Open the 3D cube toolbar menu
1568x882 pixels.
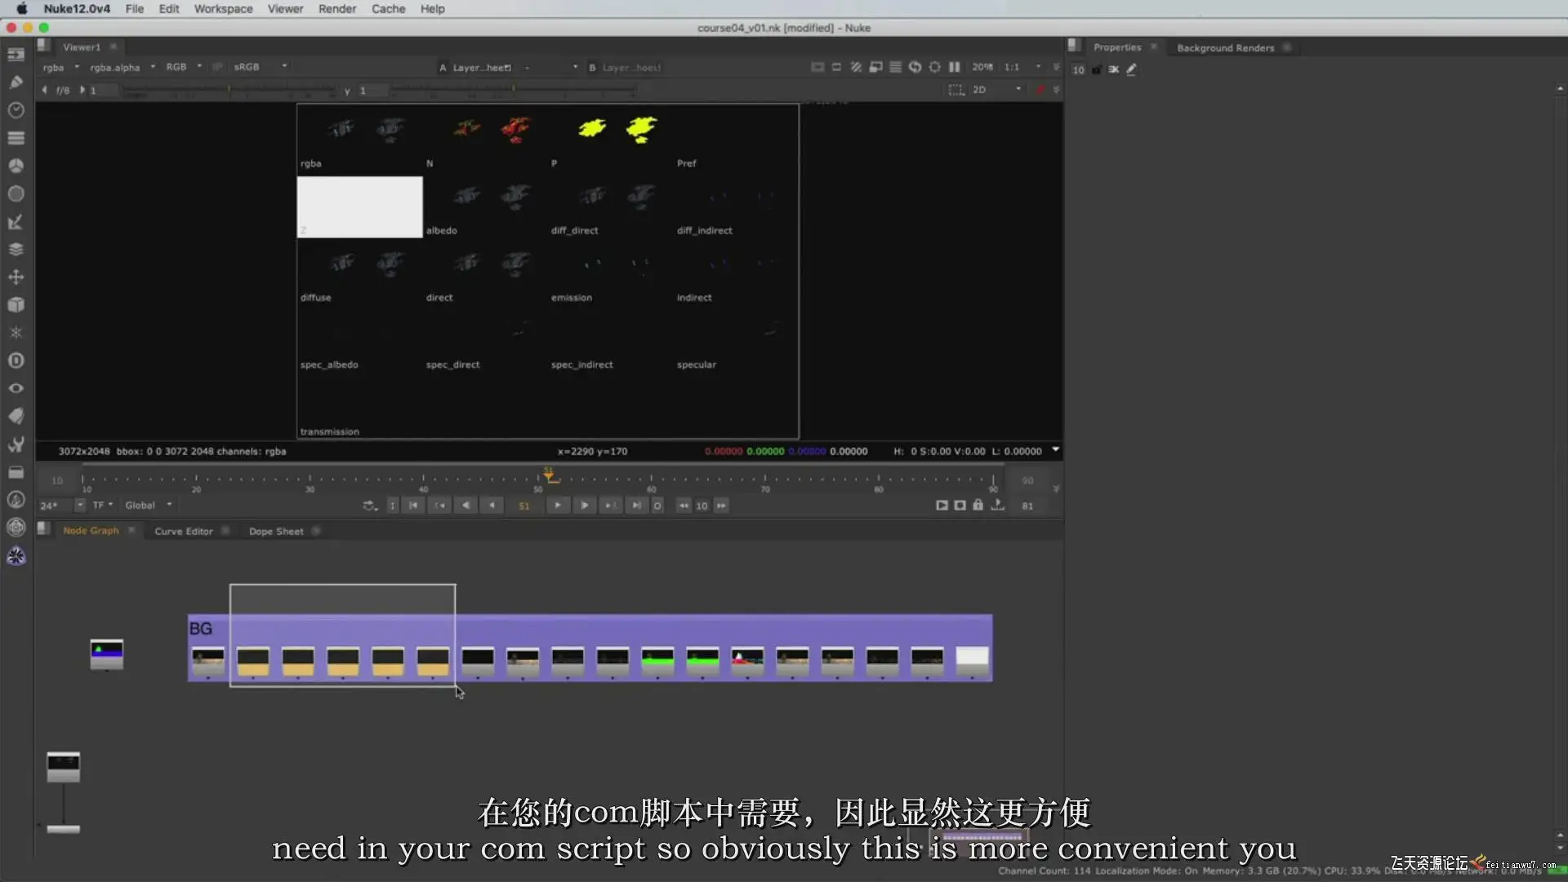pos(16,305)
